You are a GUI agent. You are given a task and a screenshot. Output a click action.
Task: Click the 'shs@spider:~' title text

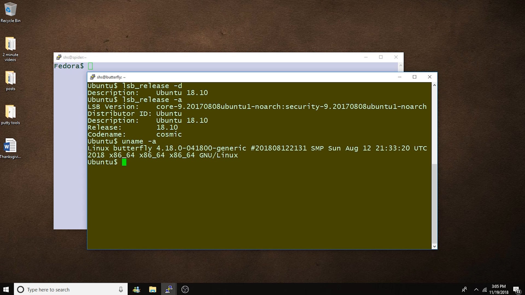click(75, 57)
